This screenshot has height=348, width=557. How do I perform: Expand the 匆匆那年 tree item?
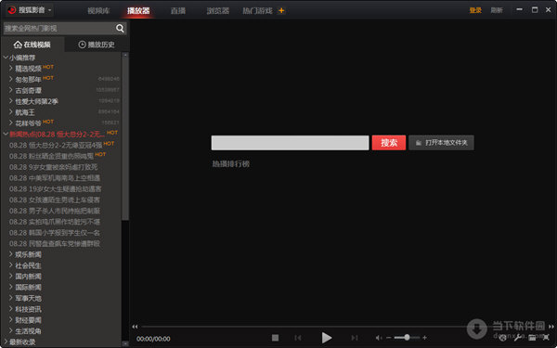click(x=11, y=79)
